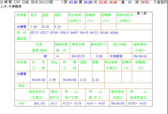
Task: Click warrant code 06188
Action: [x=104, y=33]
